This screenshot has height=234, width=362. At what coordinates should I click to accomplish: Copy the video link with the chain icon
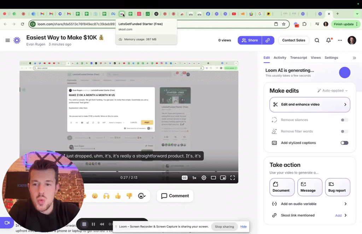click(268, 40)
